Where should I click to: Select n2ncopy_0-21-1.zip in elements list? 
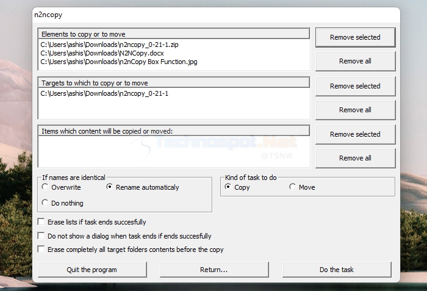109,45
